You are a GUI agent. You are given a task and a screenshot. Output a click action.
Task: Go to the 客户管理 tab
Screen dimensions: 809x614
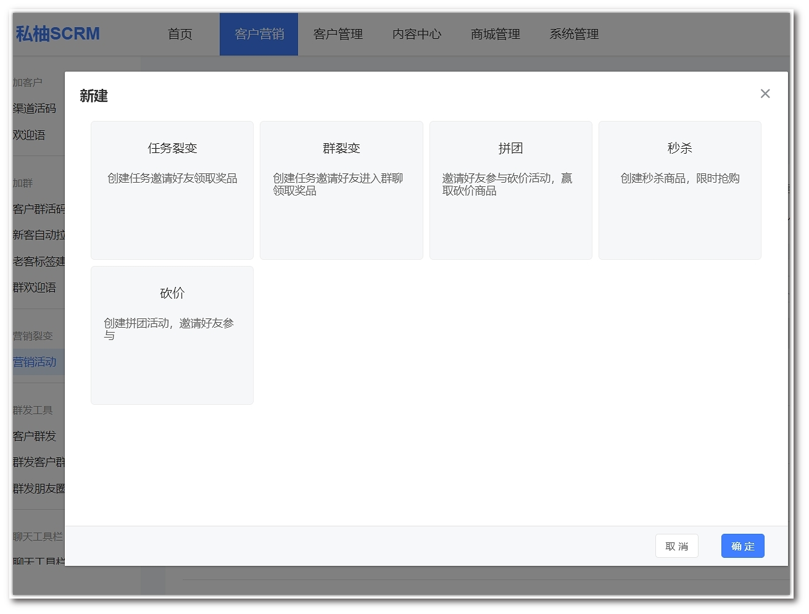pyautogui.click(x=338, y=35)
